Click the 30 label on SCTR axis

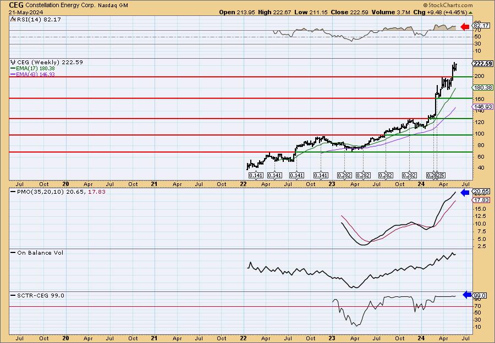click(477, 320)
